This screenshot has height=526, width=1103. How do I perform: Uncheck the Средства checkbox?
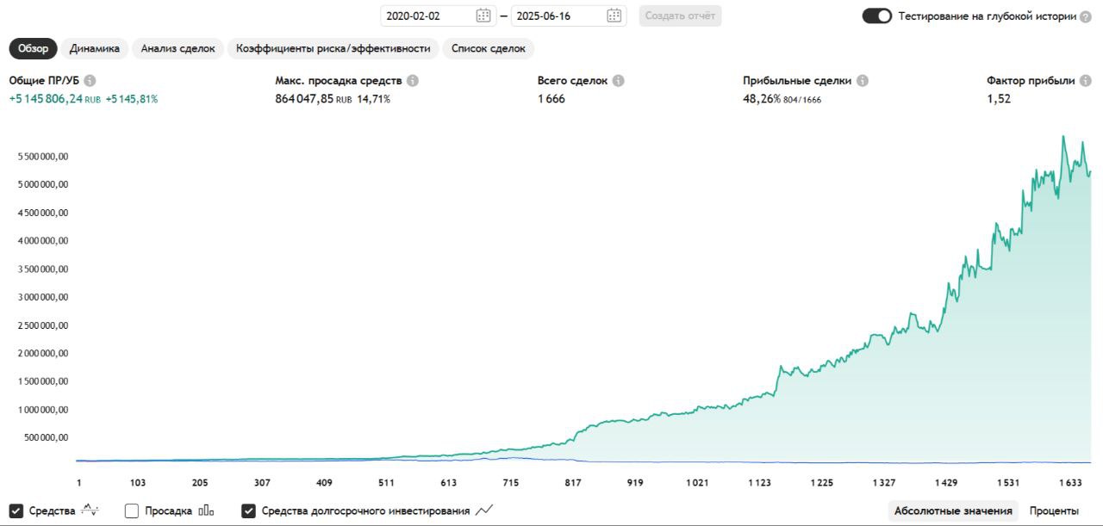(16, 511)
